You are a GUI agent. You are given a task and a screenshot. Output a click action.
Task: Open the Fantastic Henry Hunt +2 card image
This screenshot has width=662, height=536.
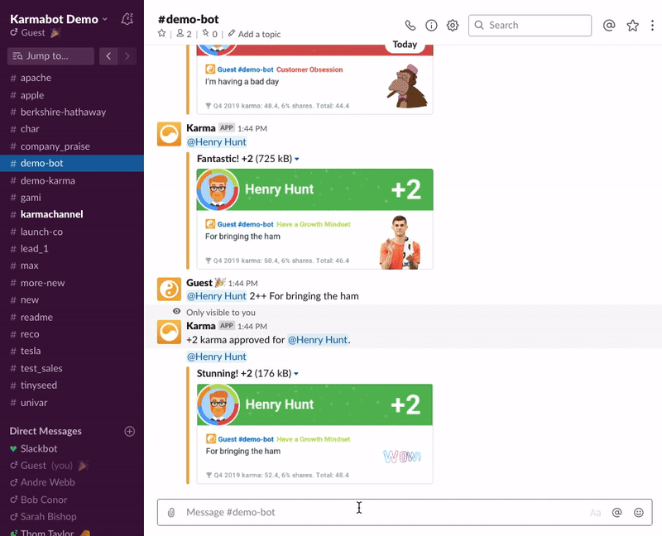[x=315, y=219]
